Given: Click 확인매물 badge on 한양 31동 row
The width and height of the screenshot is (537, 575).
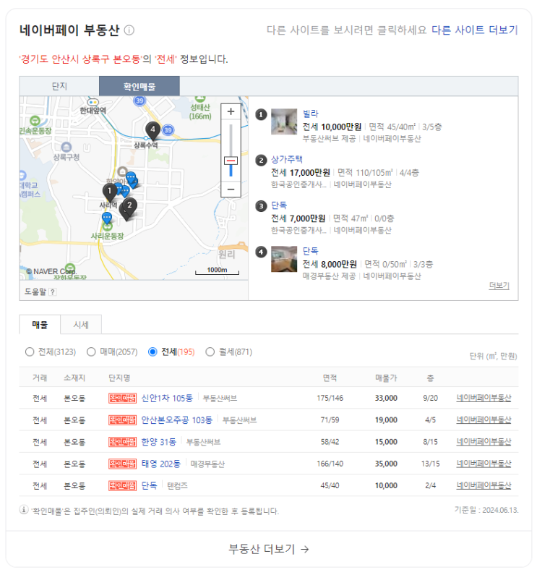Looking at the screenshot, I should click(122, 442).
